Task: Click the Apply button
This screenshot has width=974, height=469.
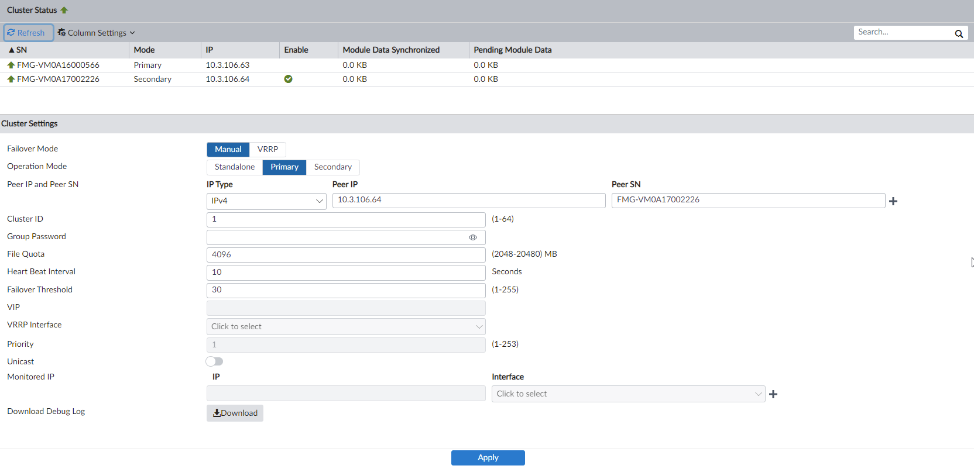Action: [x=488, y=457]
